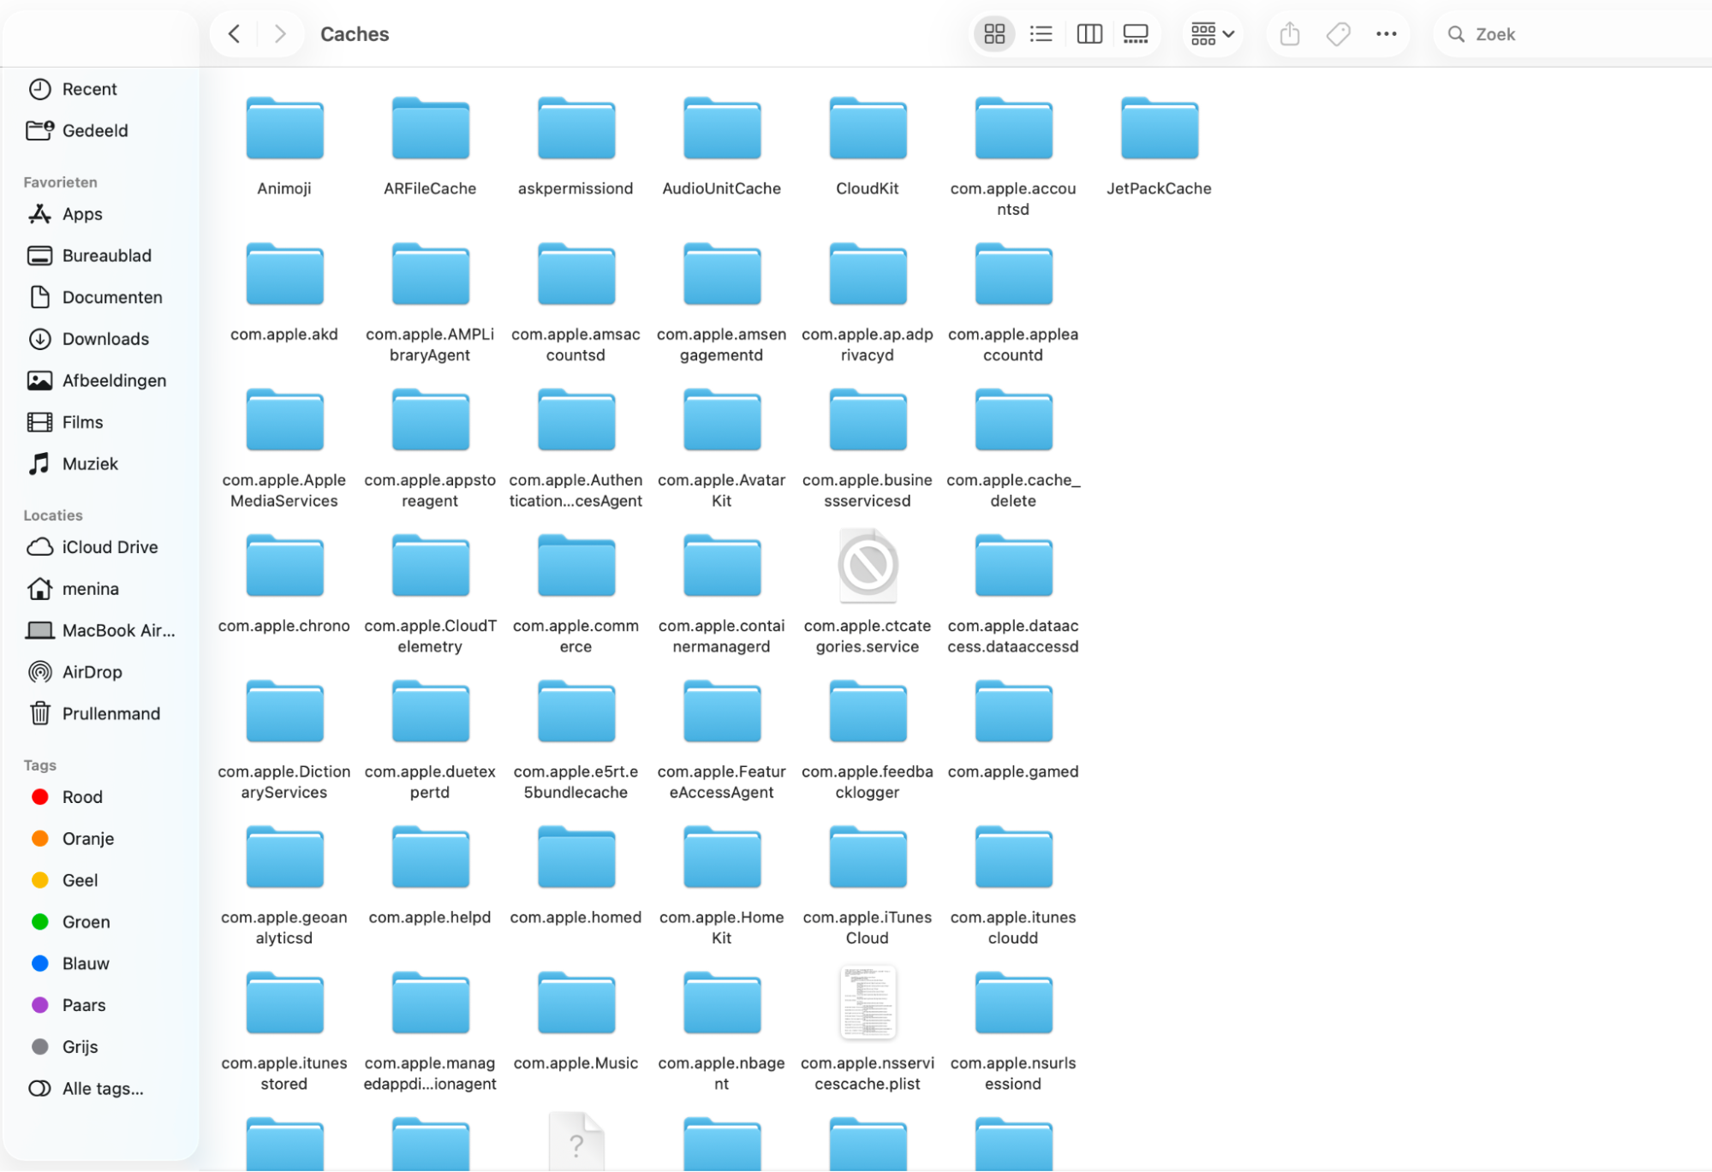This screenshot has height=1172, width=1712.
Task: Toggle gallery view mode
Action: [1136, 34]
